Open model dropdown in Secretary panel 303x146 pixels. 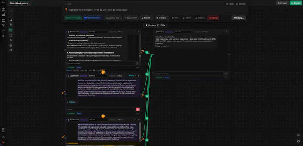183,32
